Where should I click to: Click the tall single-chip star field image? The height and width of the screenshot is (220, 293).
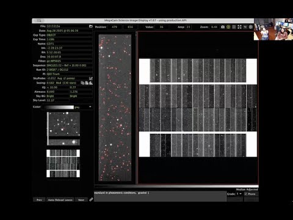[115, 108]
